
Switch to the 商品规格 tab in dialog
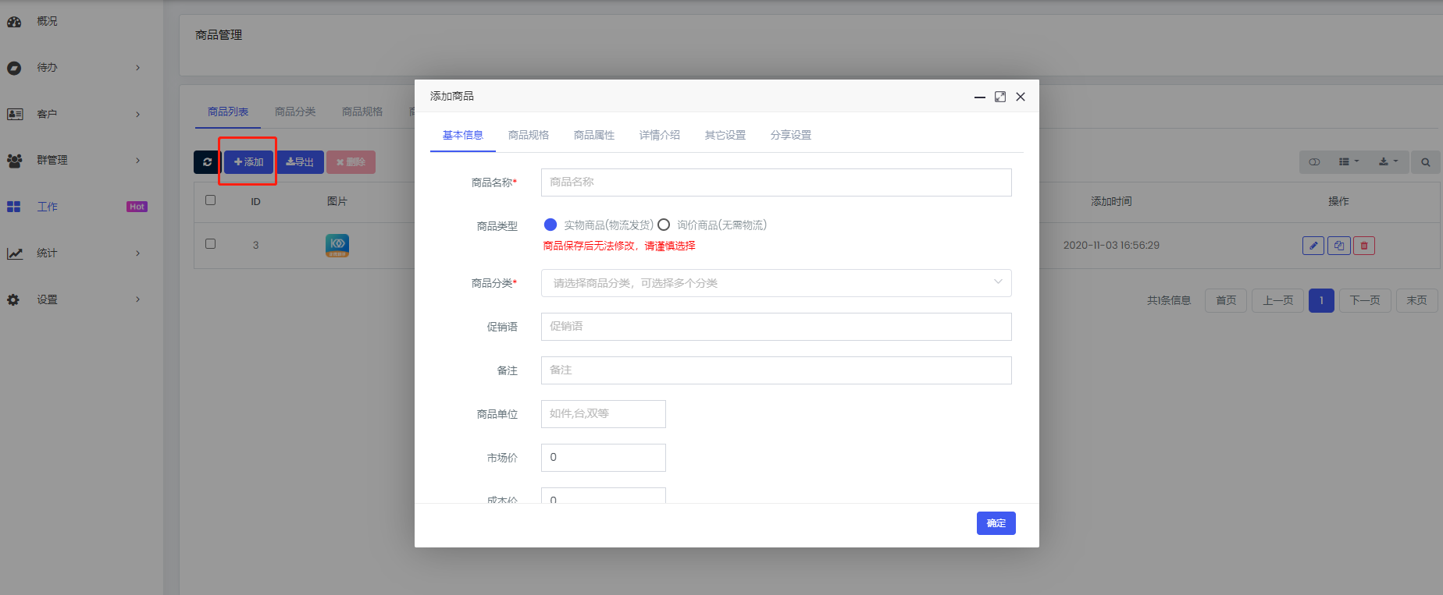coord(528,135)
